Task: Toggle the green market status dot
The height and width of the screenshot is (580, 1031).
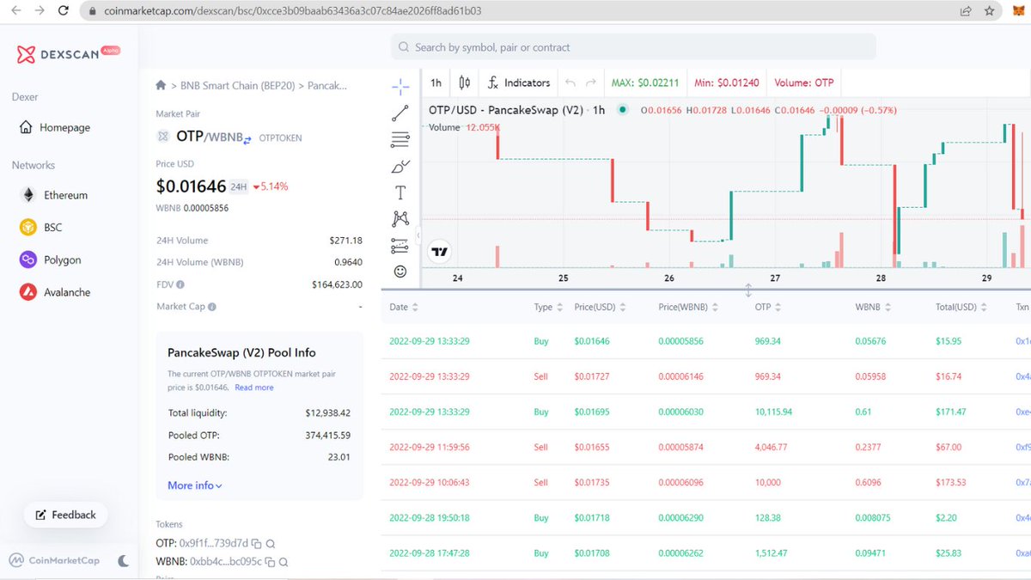Action: (622, 110)
